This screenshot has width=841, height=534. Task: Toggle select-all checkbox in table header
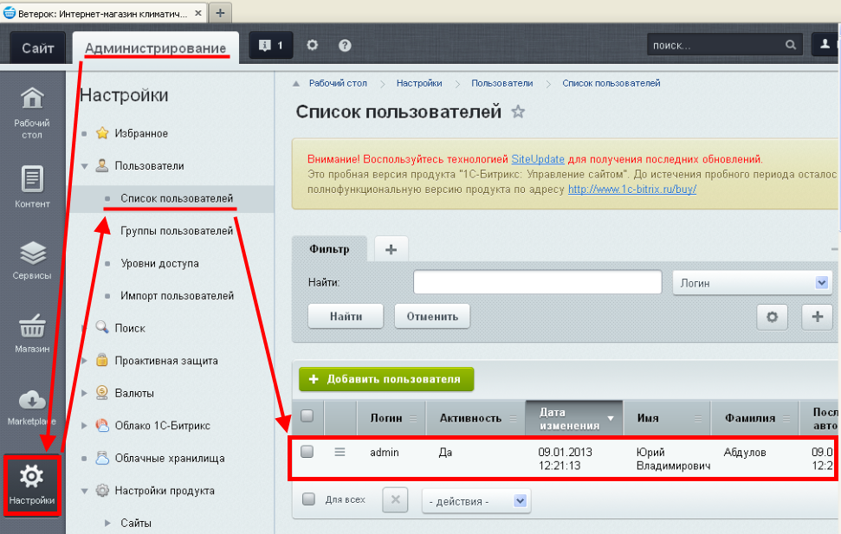pos(307,415)
